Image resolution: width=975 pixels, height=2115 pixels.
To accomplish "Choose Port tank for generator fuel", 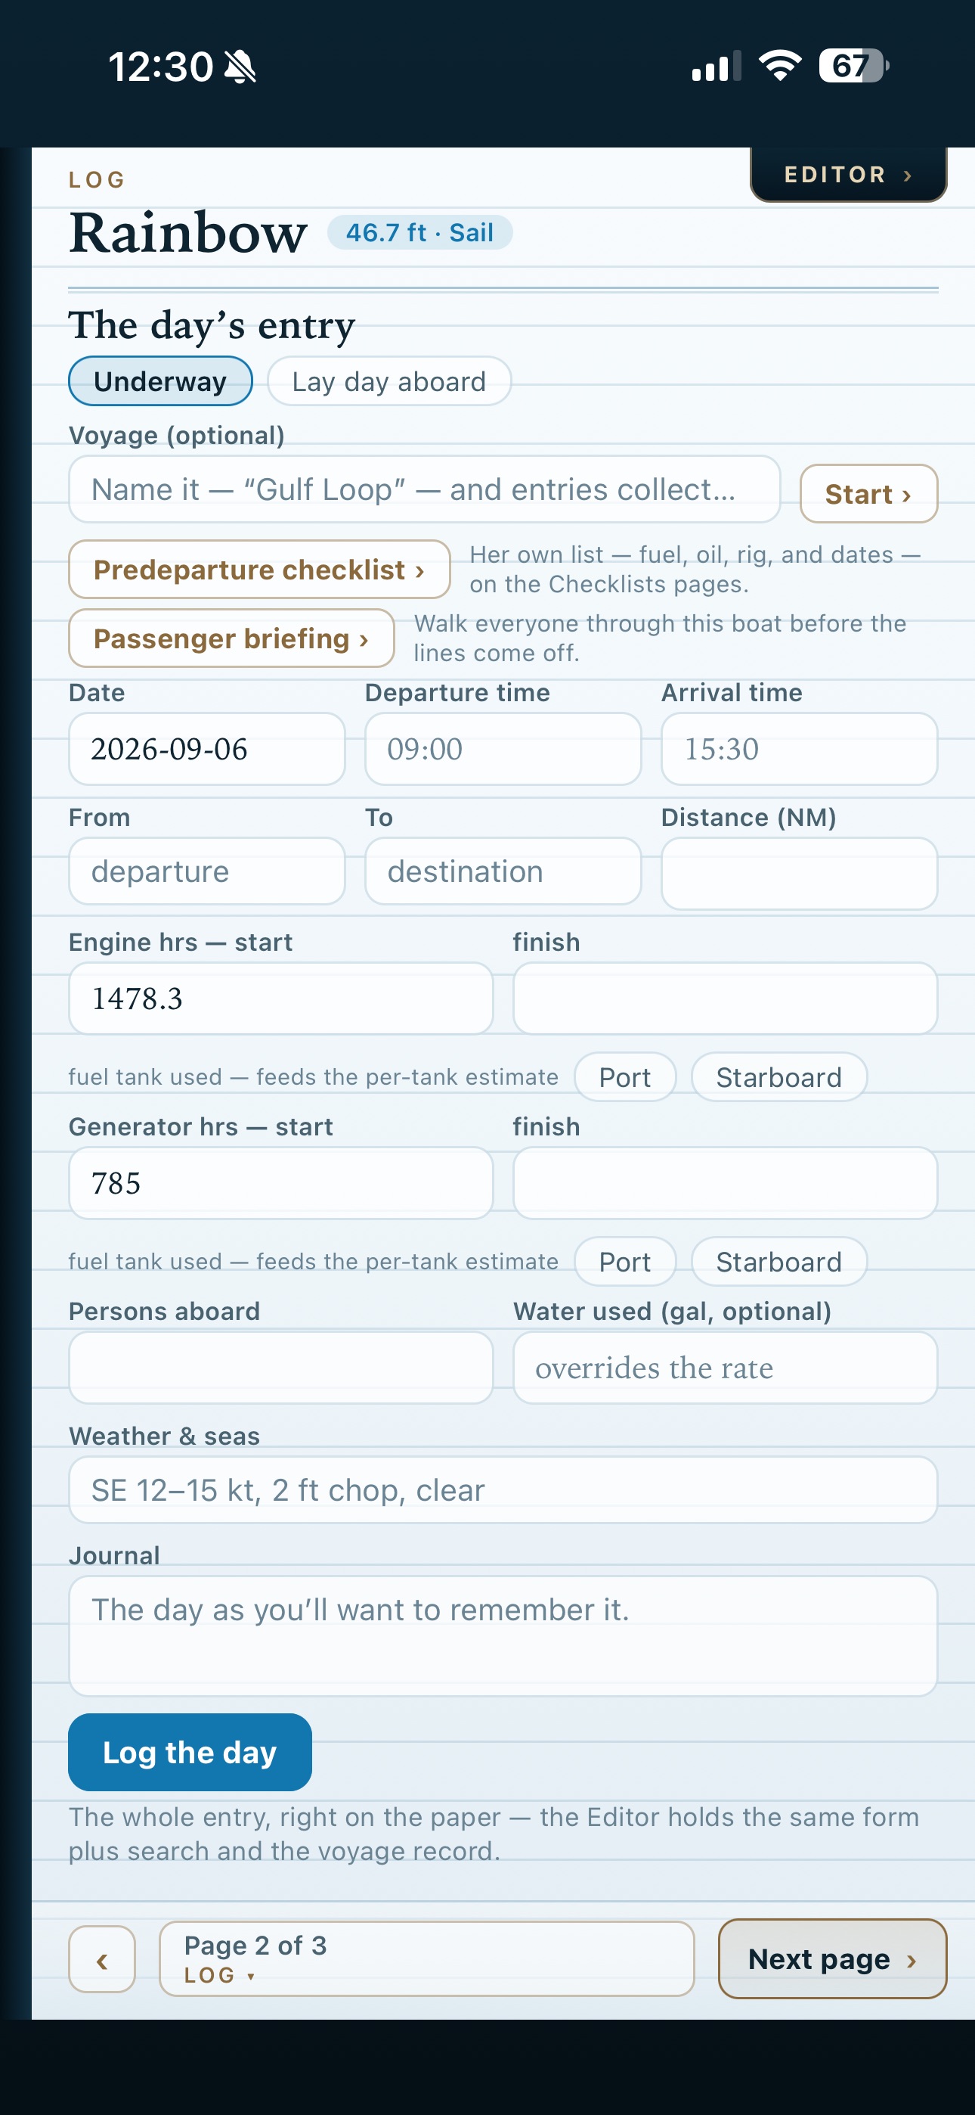I will pyautogui.click(x=625, y=1262).
